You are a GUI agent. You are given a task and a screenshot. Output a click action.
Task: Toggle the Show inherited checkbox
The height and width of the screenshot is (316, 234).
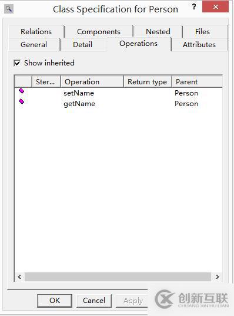(17, 63)
